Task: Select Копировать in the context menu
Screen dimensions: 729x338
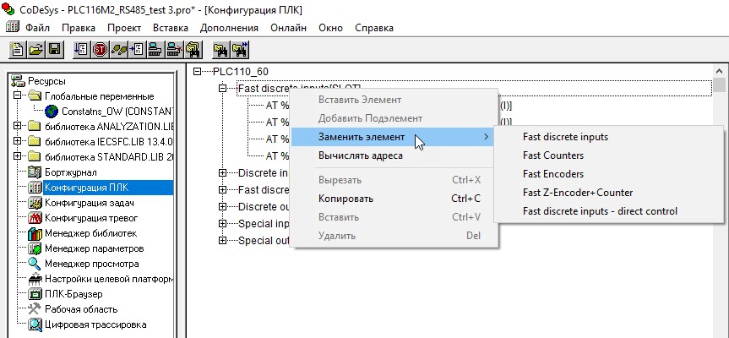Action: (345, 199)
